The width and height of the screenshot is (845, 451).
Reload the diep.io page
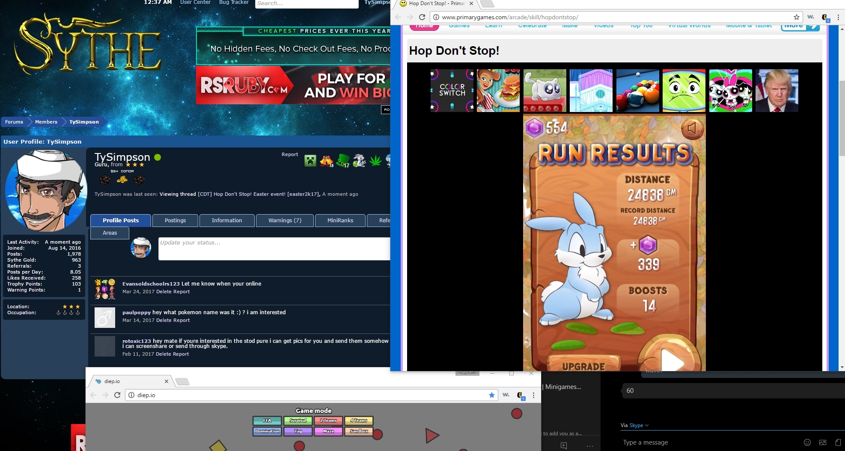point(117,395)
